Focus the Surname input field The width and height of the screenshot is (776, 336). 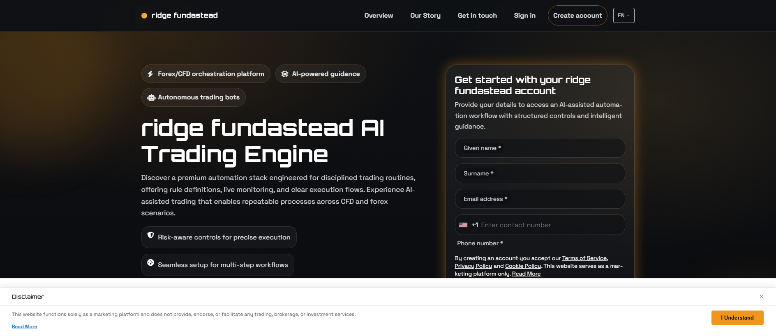point(540,173)
